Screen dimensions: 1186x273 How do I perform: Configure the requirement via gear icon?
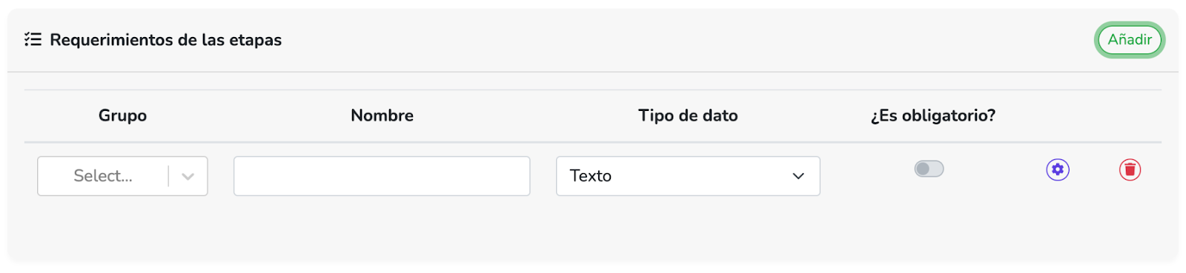[1058, 169]
